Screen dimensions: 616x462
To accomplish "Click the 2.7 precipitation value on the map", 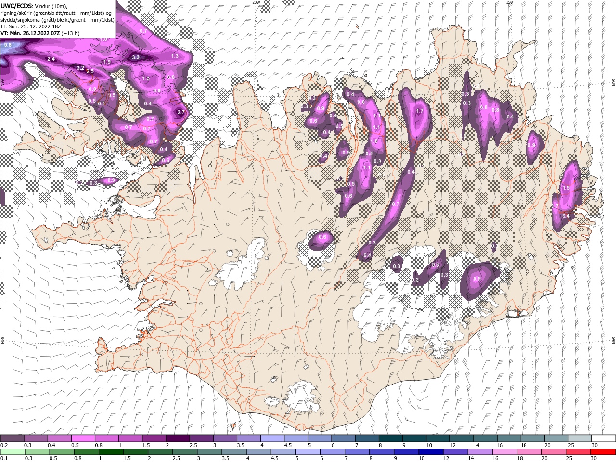I will [181, 112].
